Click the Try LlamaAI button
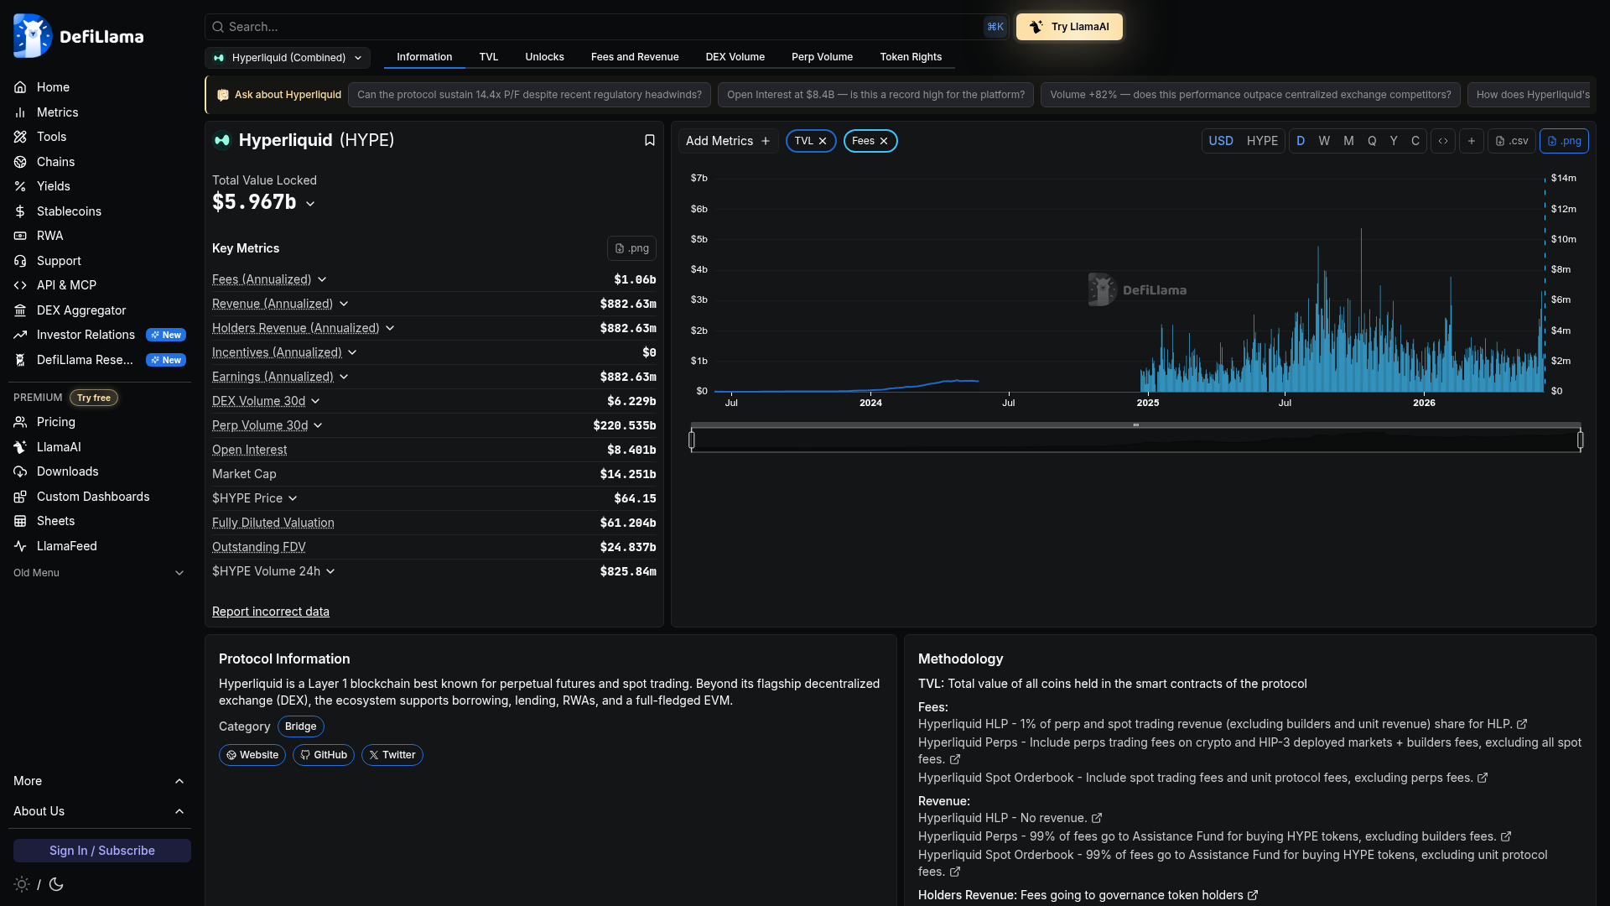This screenshot has width=1610, height=906. [1069, 27]
